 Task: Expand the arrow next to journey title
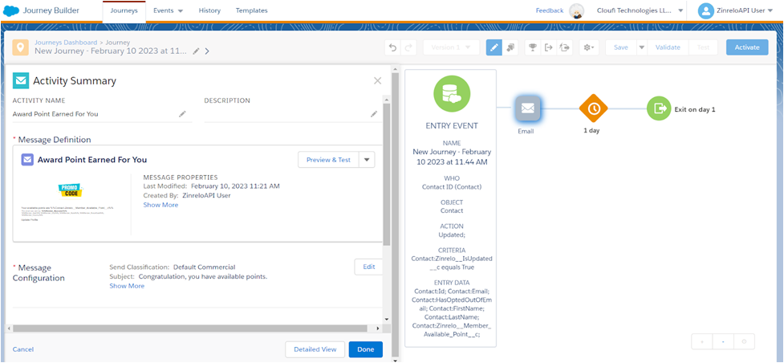tap(207, 51)
